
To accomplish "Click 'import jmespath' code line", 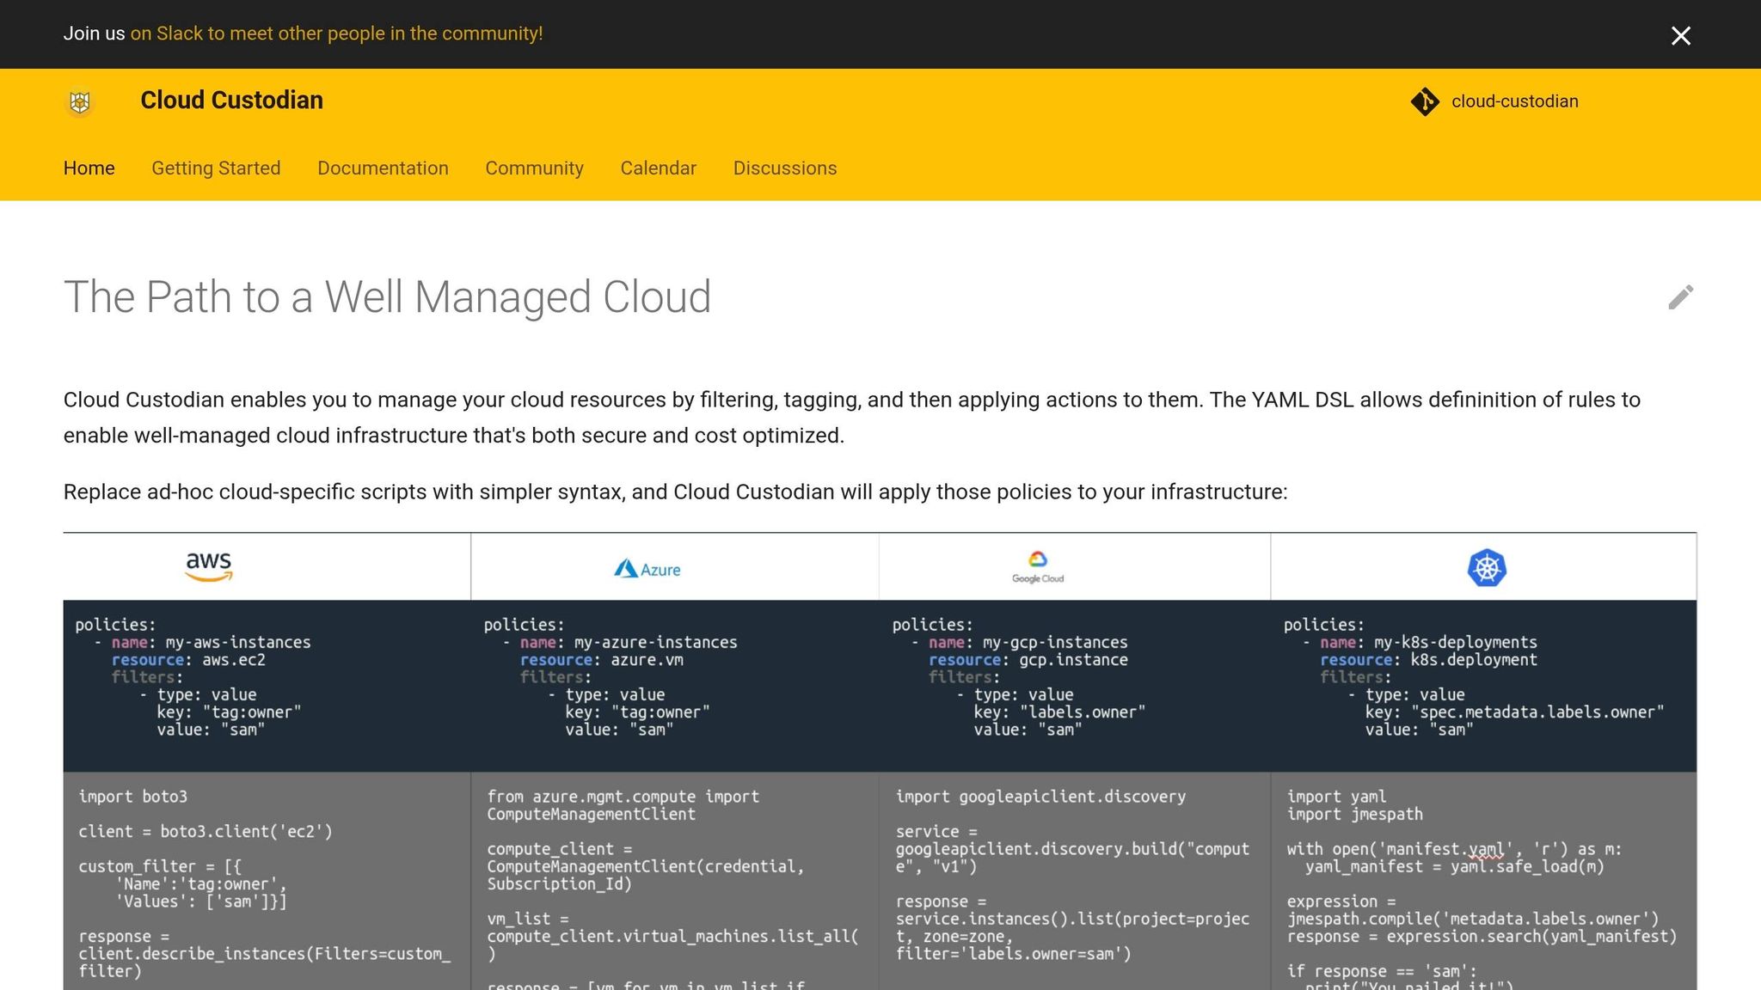I will [x=1354, y=815].
